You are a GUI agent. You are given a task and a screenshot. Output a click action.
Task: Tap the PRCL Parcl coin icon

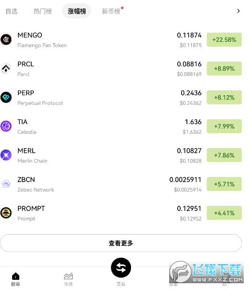6,68
